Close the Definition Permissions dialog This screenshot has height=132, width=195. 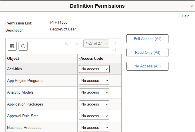point(191,6)
